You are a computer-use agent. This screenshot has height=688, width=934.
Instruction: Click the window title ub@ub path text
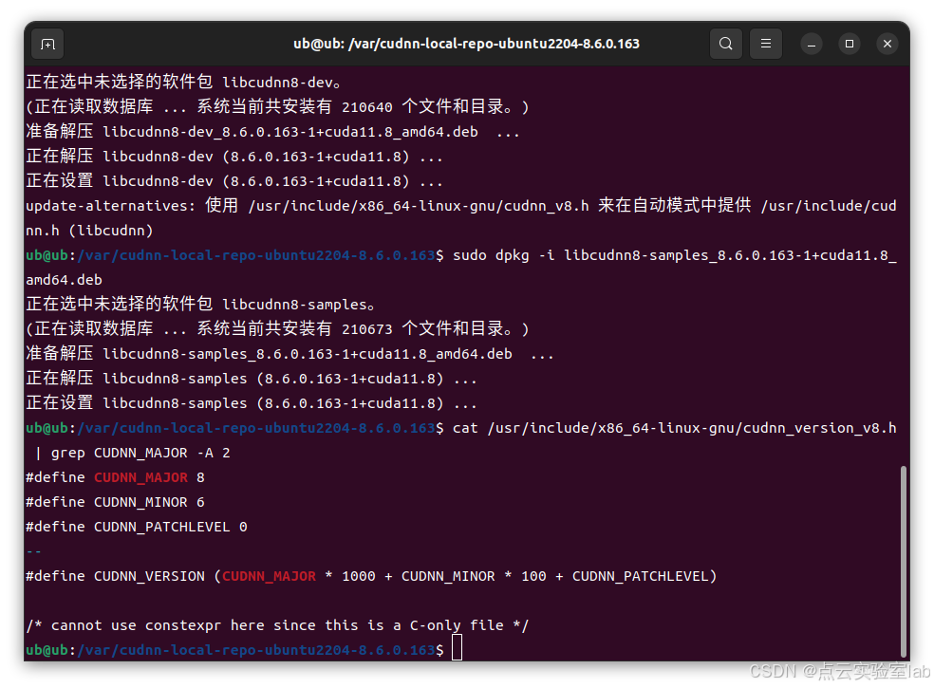click(466, 44)
